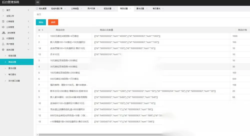Viewport: 250px width, 136px height.
Task: Expand the 公告管理 menu chevron
Action: (x=28, y=27)
